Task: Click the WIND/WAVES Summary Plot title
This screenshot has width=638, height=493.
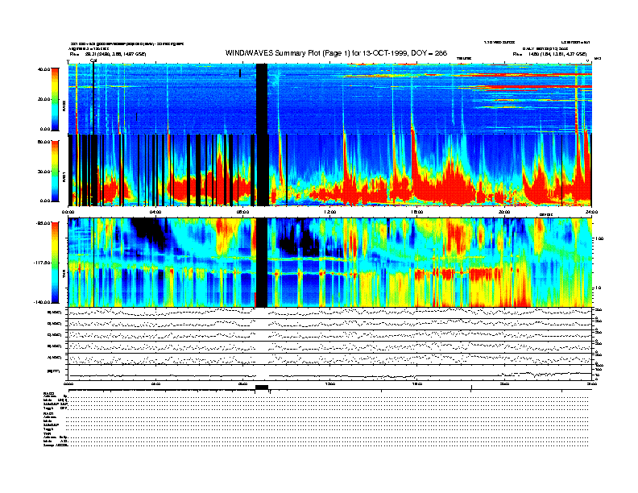Action: [336, 53]
